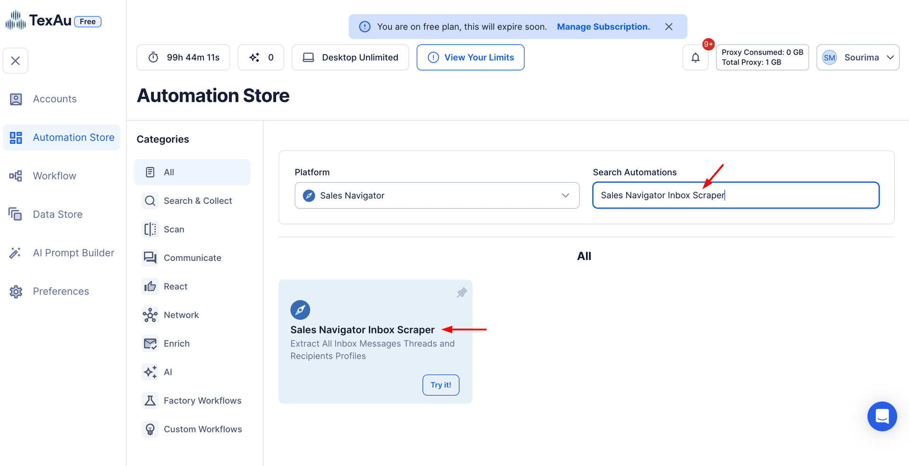Open the Accounts sidebar icon
The height and width of the screenshot is (466, 909).
(x=16, y=99)
